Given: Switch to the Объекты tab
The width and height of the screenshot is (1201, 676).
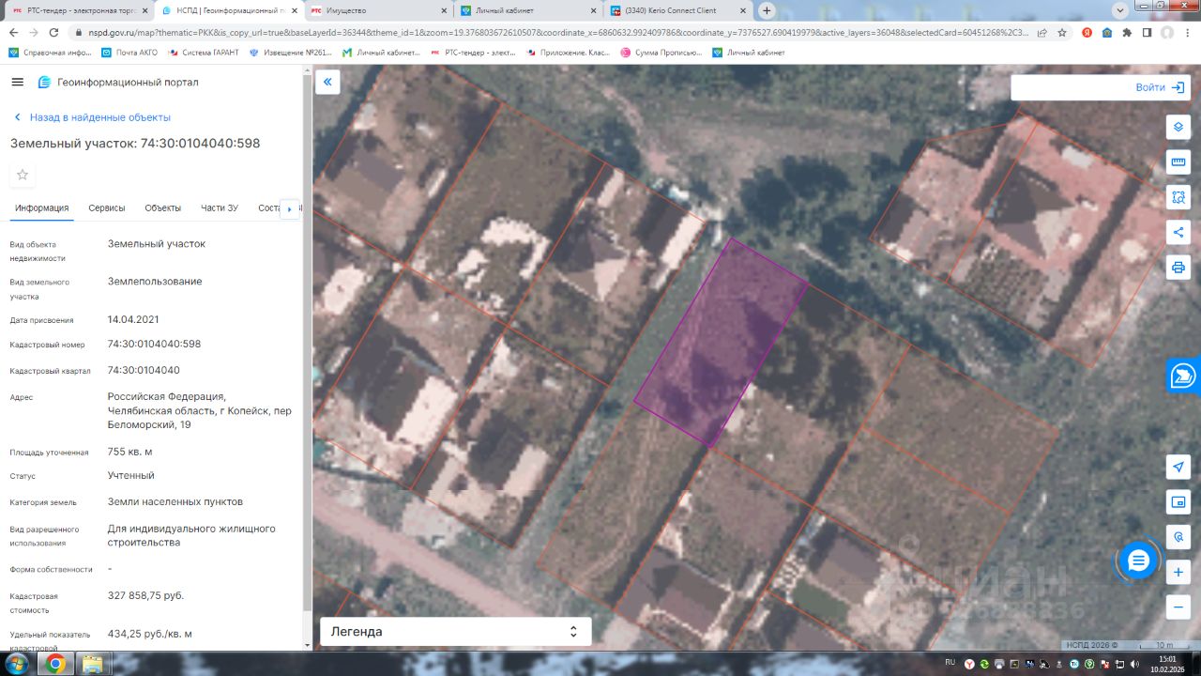Looking at the screenshot, I should pos(163,208).
